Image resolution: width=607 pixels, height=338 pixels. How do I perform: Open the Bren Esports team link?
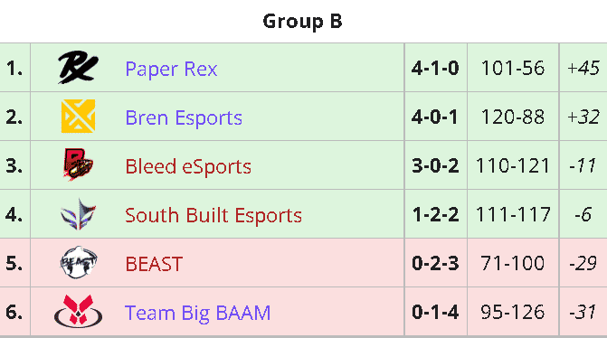click(184, 117)
